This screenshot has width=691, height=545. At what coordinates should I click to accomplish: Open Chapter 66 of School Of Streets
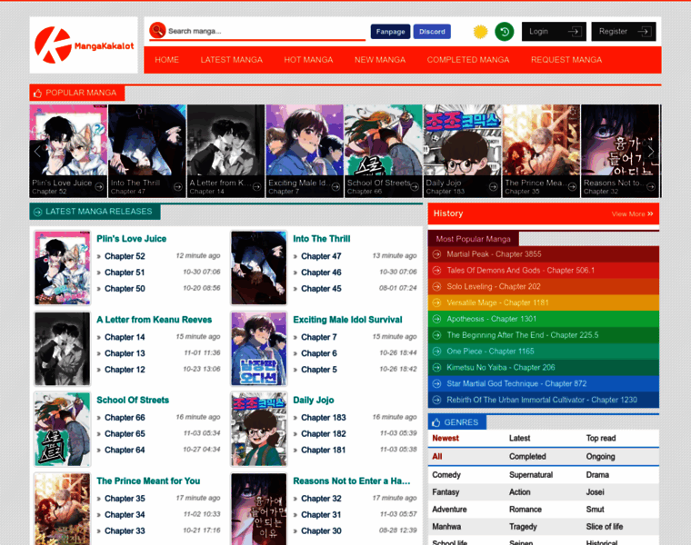[x=125, y=418]
